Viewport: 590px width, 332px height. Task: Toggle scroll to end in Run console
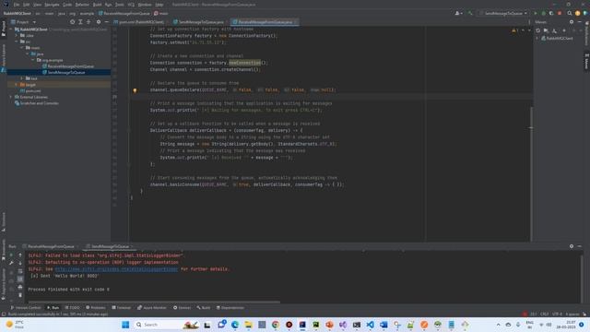(x=20, y=279)
